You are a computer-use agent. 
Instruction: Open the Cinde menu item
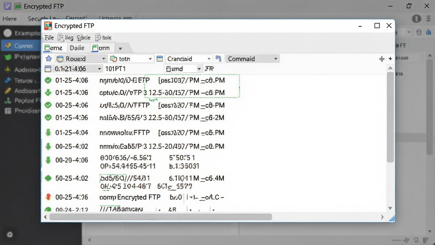84,37
